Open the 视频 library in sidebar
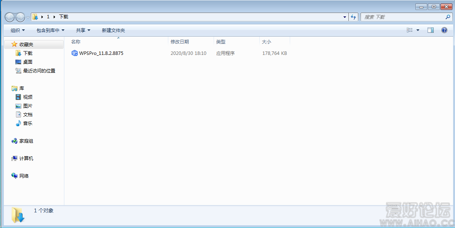The image size is (455, 228). [28, 97]
